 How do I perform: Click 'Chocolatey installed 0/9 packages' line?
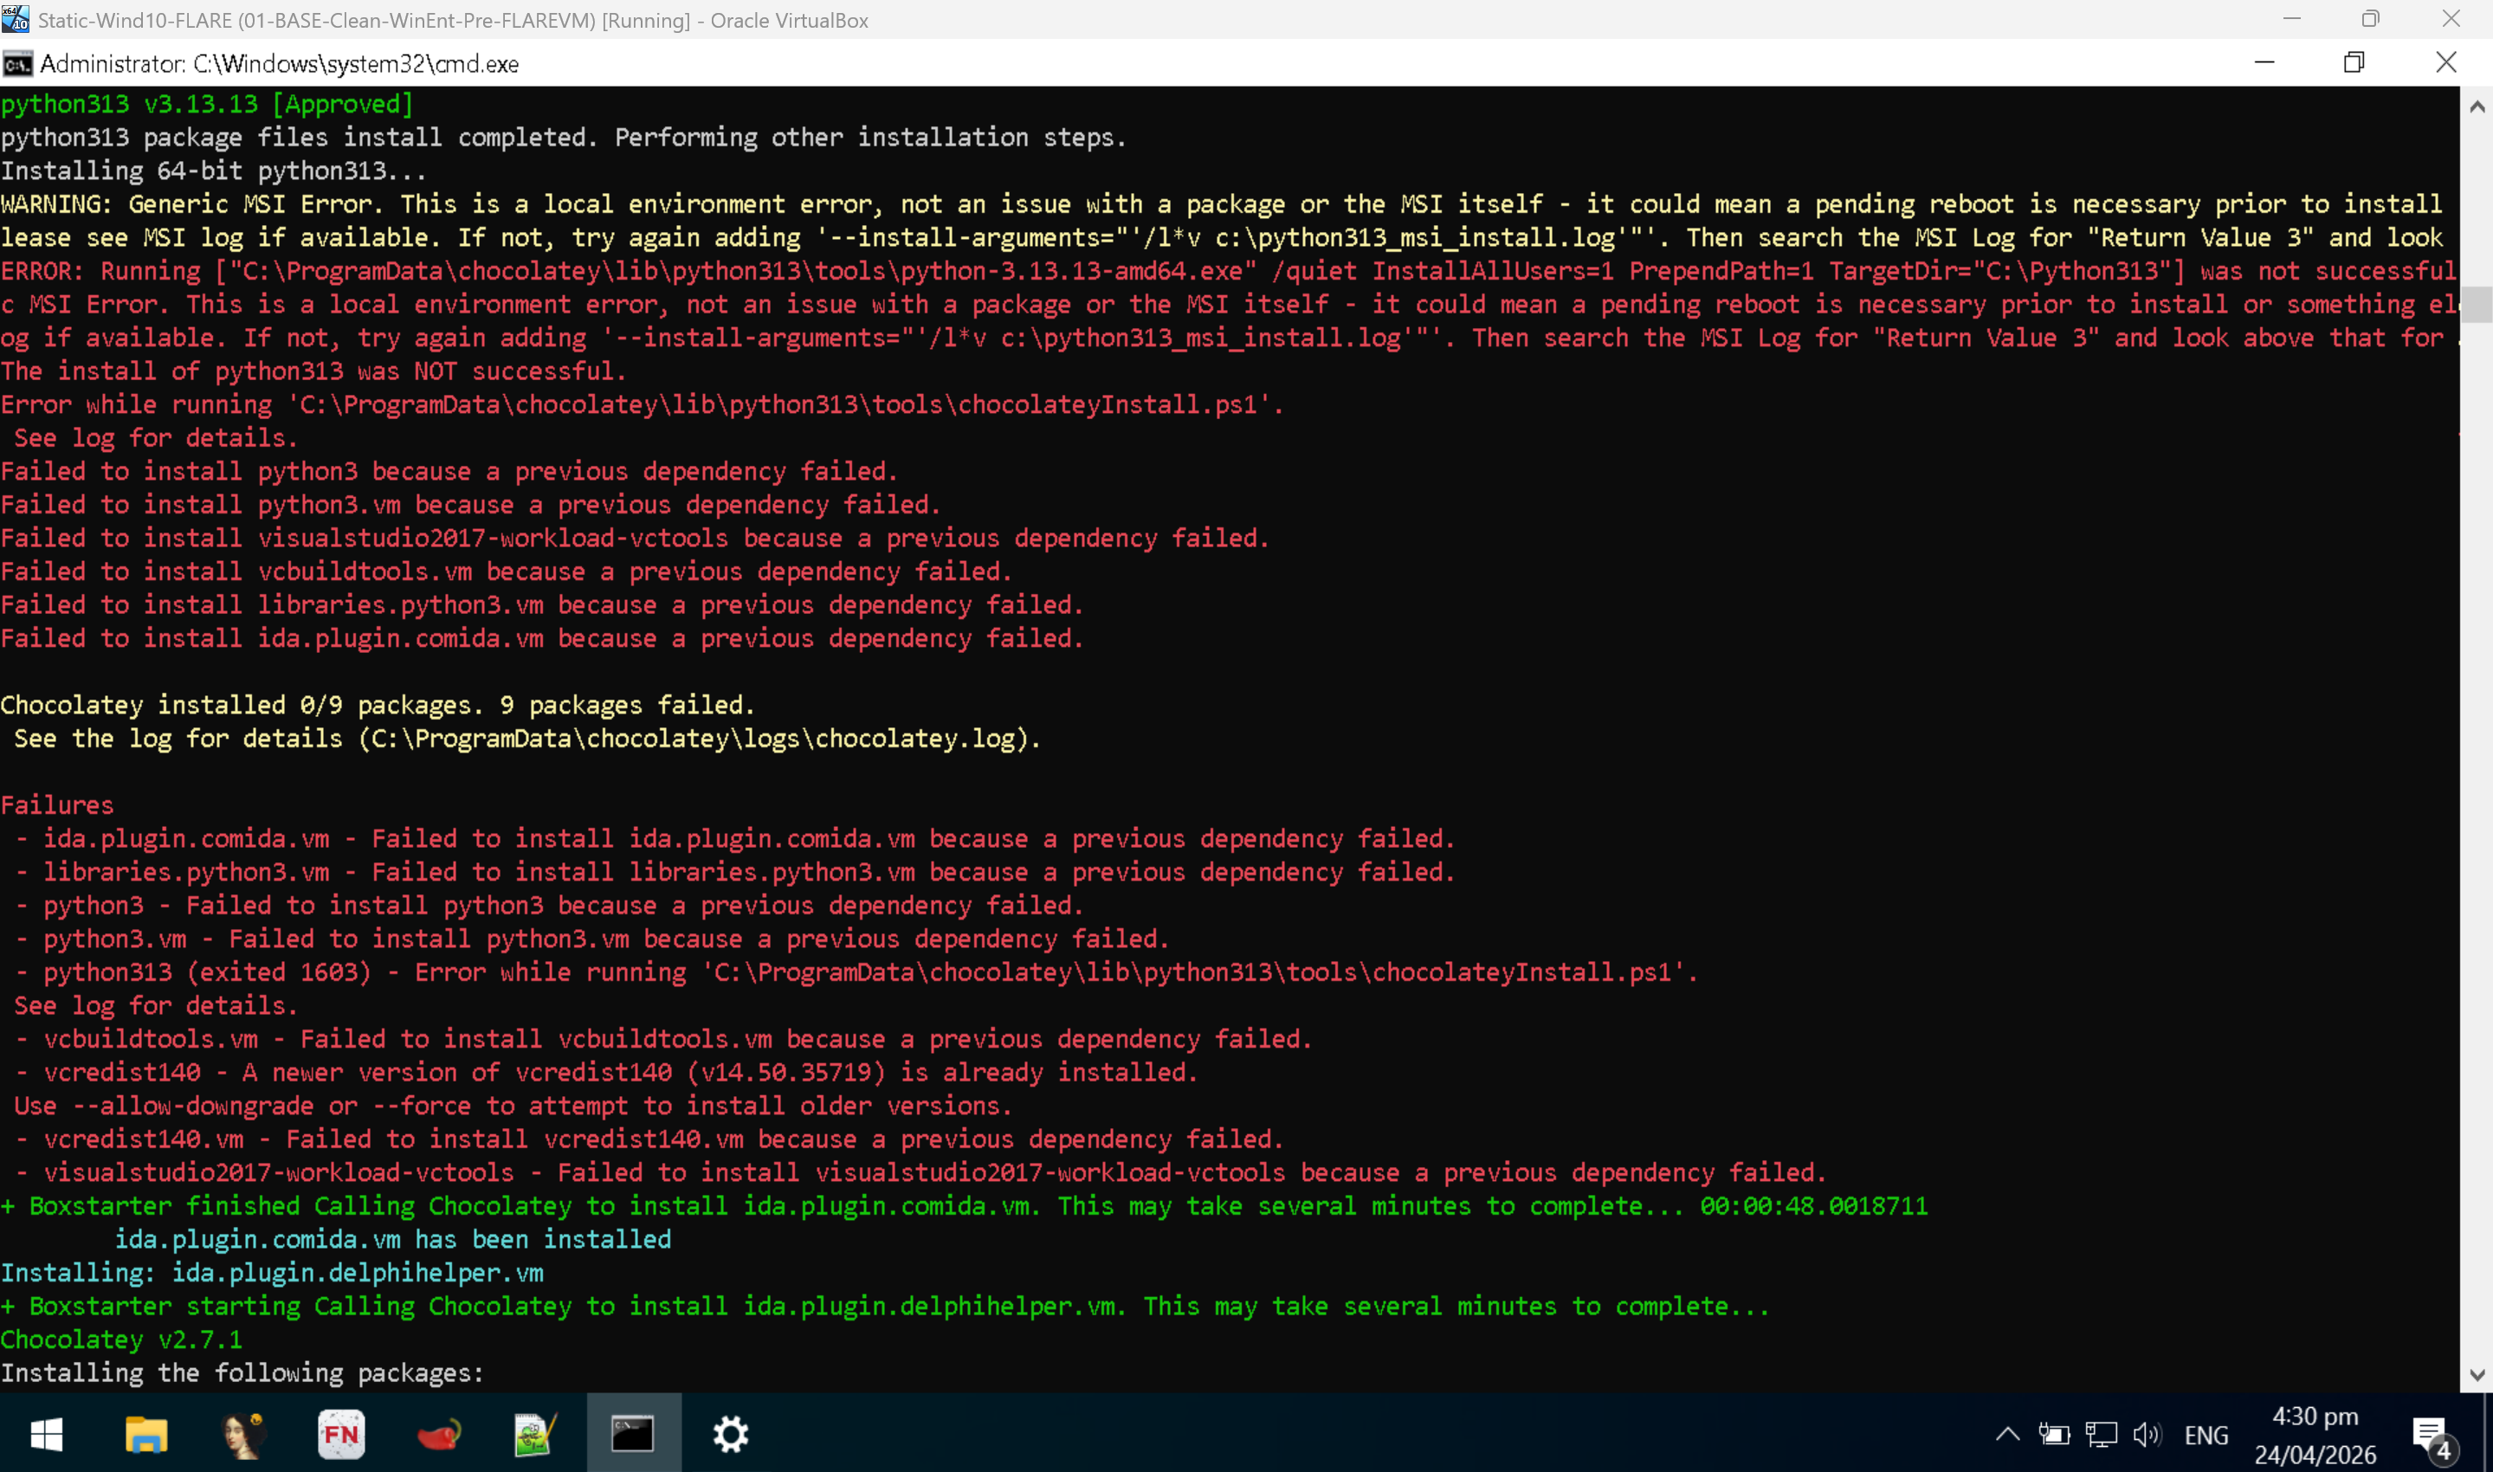[377, 705]
